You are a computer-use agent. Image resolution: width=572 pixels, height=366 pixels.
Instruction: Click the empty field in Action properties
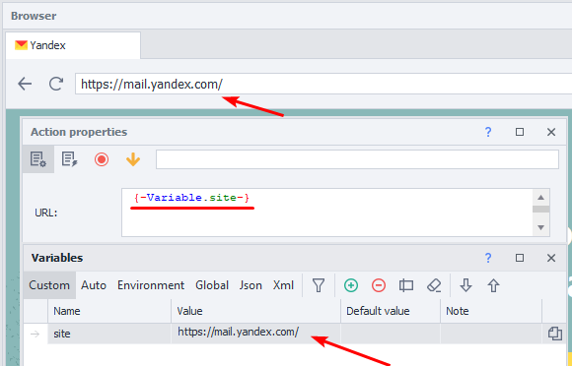(357, 159)
